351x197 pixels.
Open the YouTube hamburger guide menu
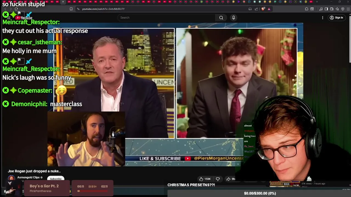9,18
